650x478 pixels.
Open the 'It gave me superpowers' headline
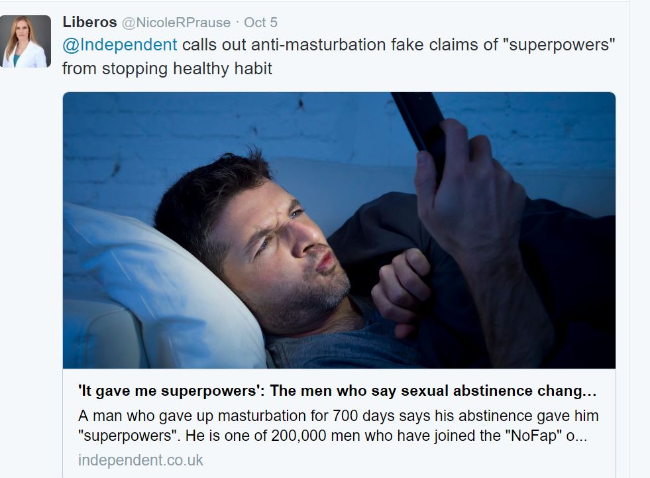coord(337,391)
